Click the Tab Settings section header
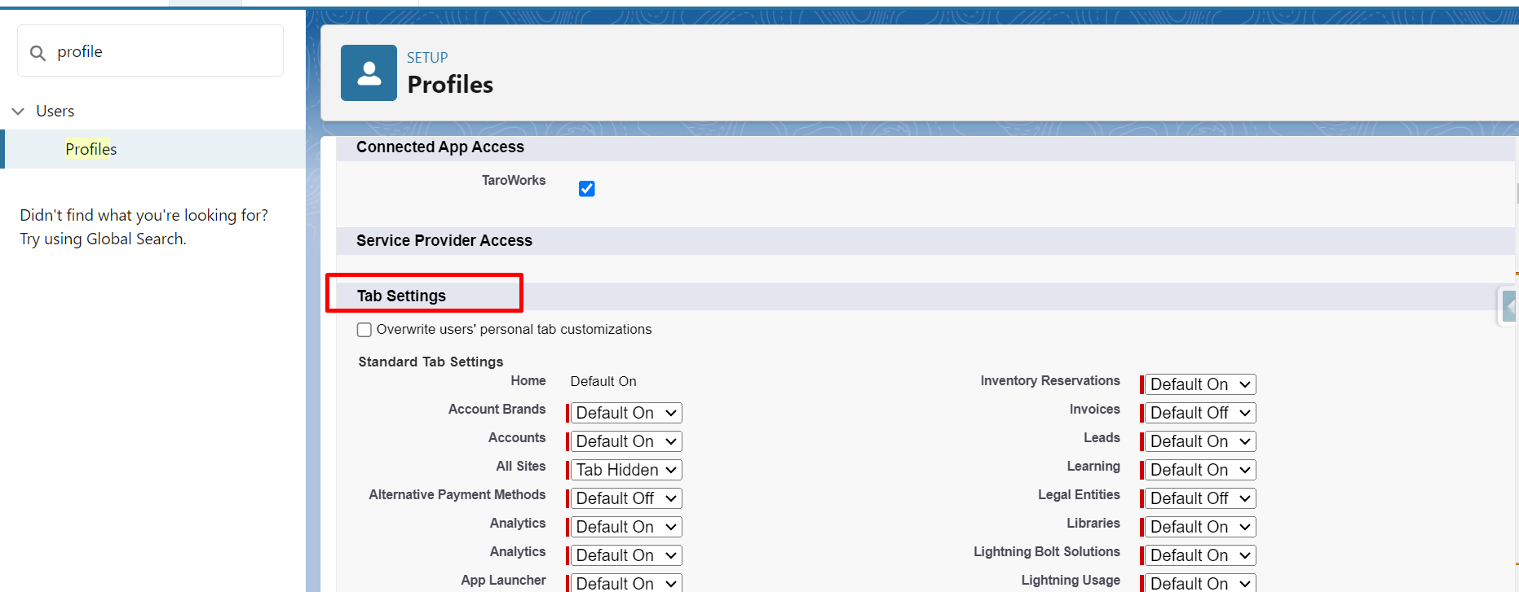The height and width of the screenshot is (592, 1519). 401,296
